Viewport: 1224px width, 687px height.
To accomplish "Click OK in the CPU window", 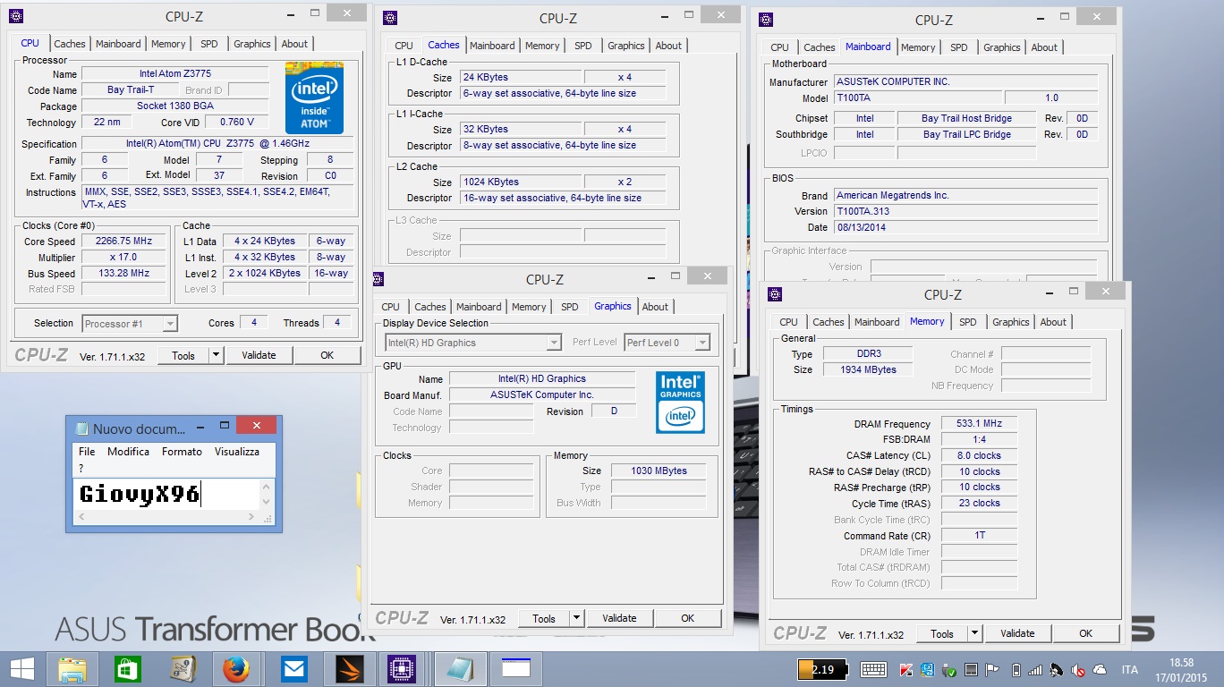I will (327, 355).
